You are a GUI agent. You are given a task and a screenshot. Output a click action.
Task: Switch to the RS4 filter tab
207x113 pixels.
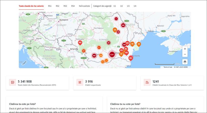click(73, 6)
